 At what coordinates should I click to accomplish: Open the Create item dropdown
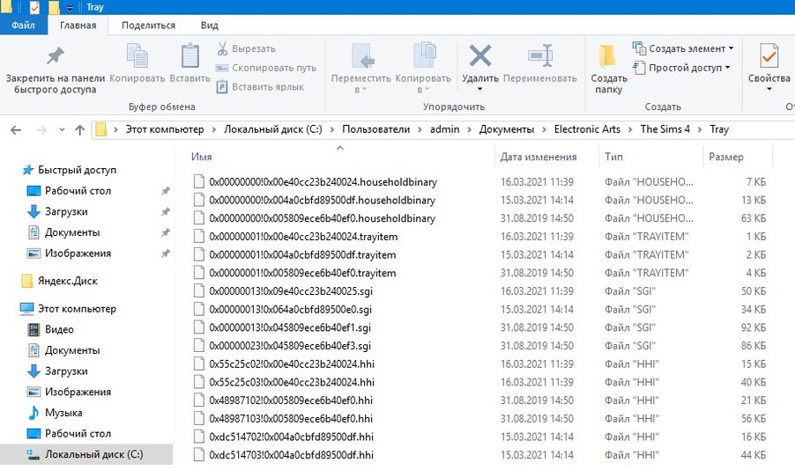coord(683,48)
